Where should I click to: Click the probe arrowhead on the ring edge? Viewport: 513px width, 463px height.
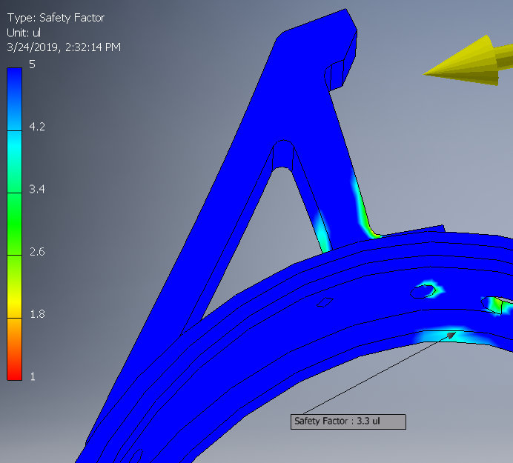(x=451, y=335)
